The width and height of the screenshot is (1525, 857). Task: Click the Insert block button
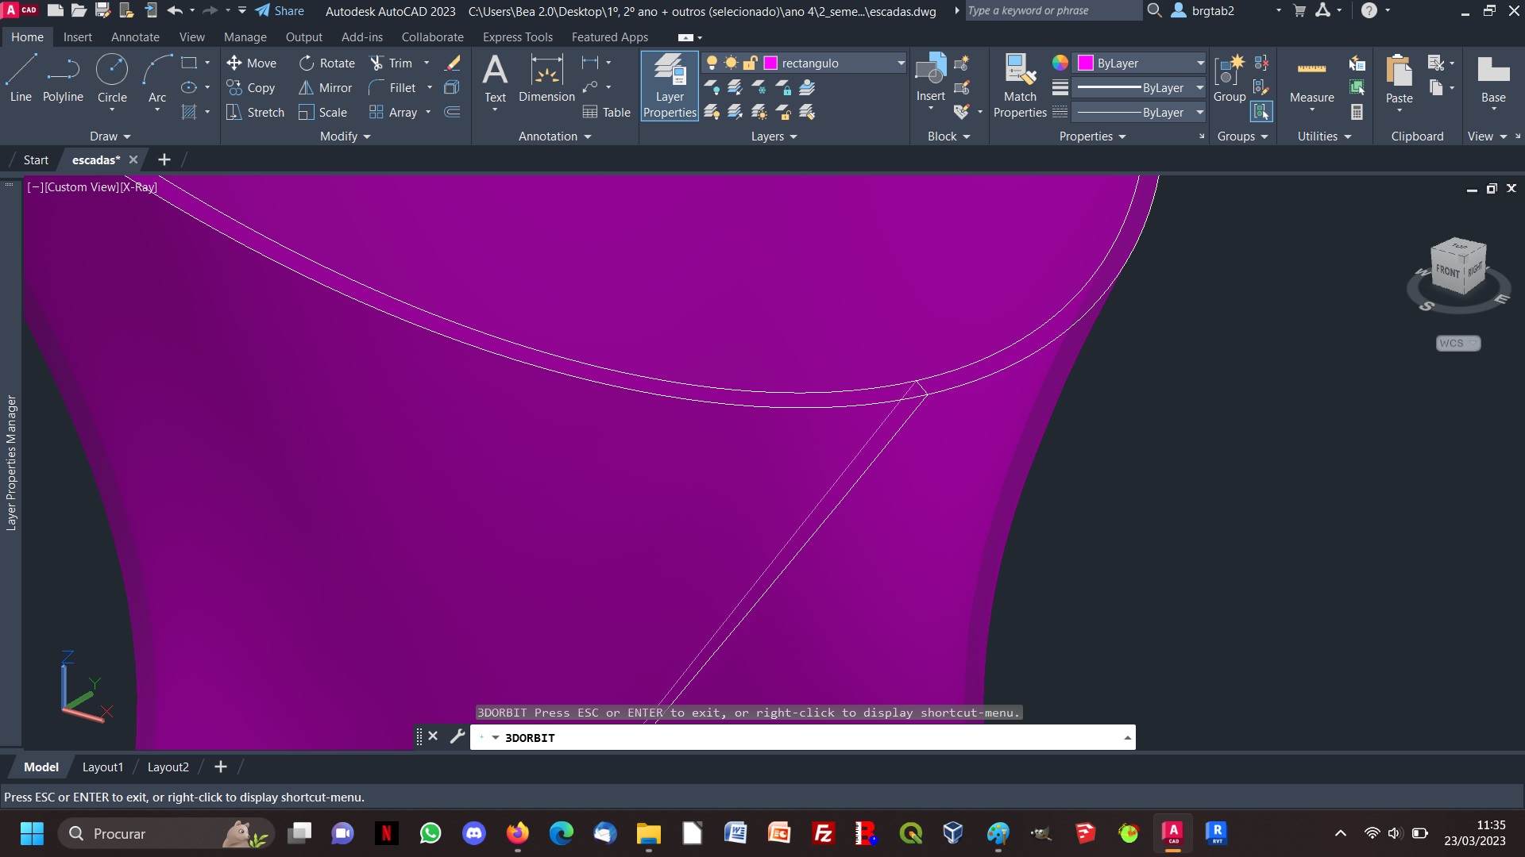[x=930, y=79]
